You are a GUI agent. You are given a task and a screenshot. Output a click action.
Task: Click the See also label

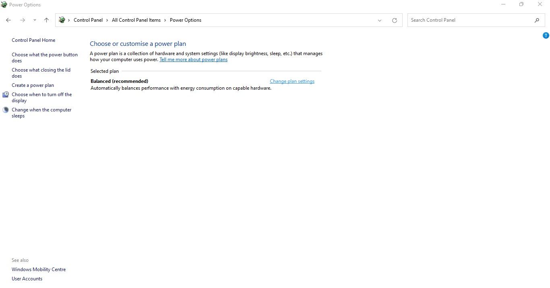[x=20, y=260]
